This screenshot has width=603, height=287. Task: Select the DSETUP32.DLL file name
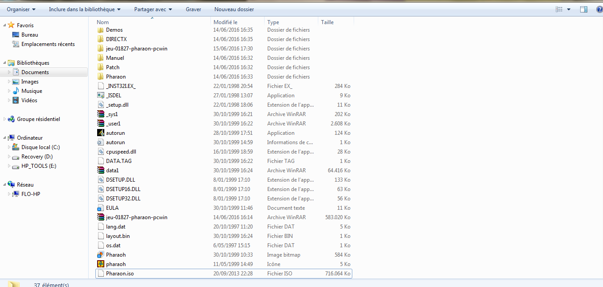click(123, 199)
